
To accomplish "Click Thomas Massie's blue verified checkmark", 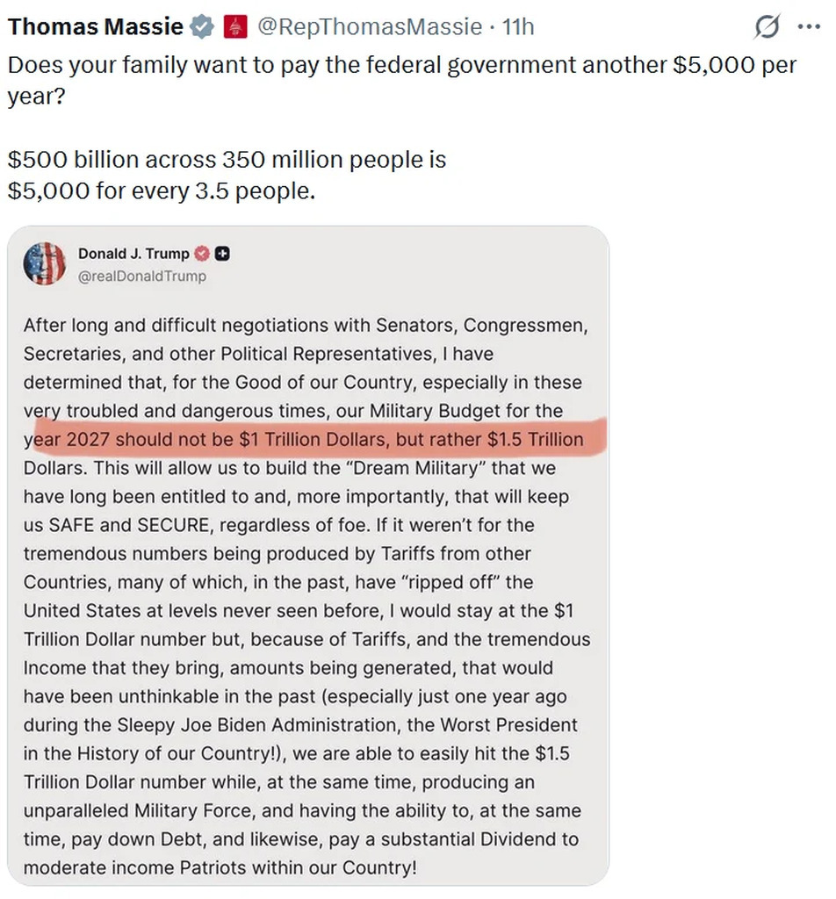I will click(x=202, y=27).
